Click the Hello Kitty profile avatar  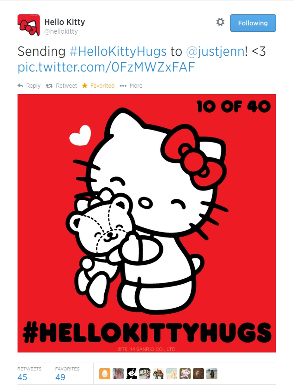click(29, 25)
